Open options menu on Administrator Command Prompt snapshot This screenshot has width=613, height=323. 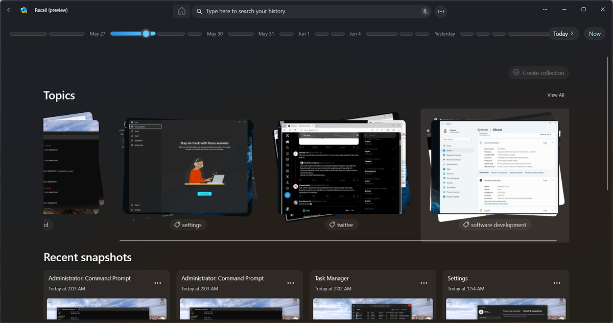(x=158, y=283)
